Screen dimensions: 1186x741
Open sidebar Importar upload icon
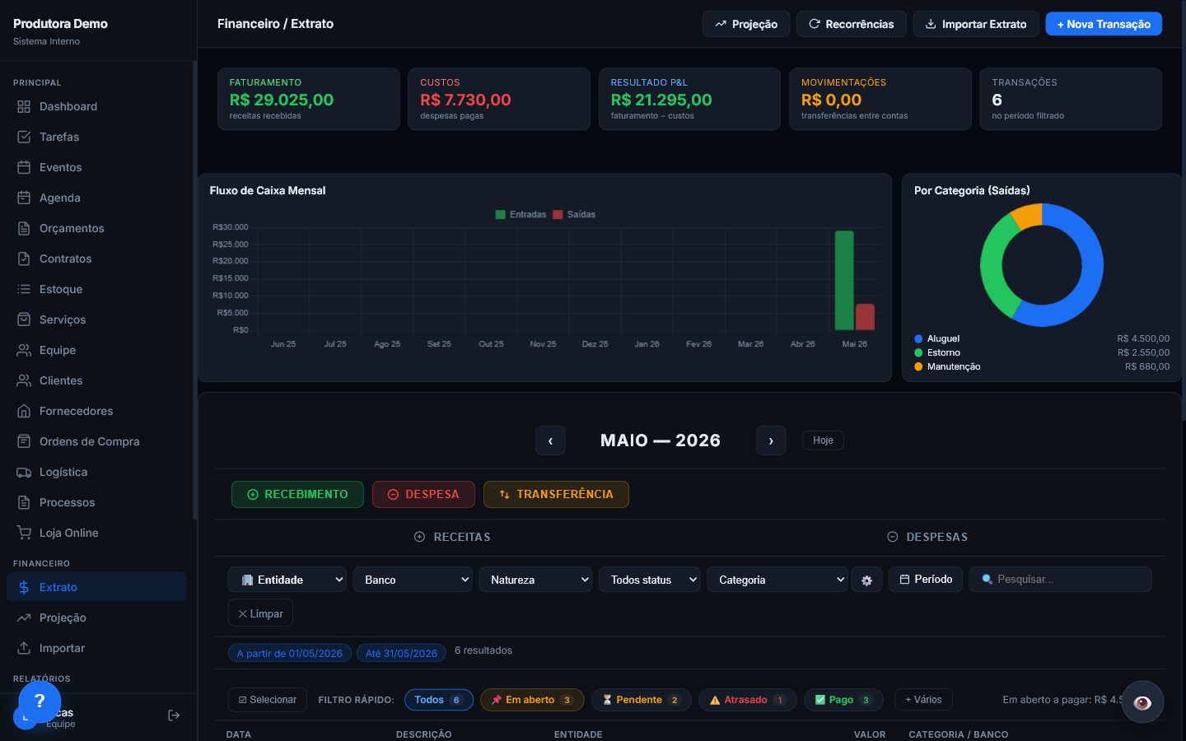pos(24,648)
